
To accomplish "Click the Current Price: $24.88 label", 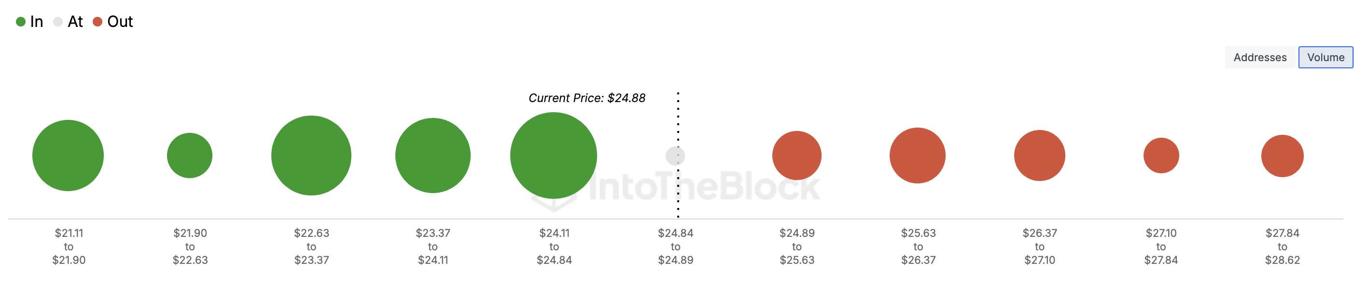I will pyautogui.click(x=587, y=98).
